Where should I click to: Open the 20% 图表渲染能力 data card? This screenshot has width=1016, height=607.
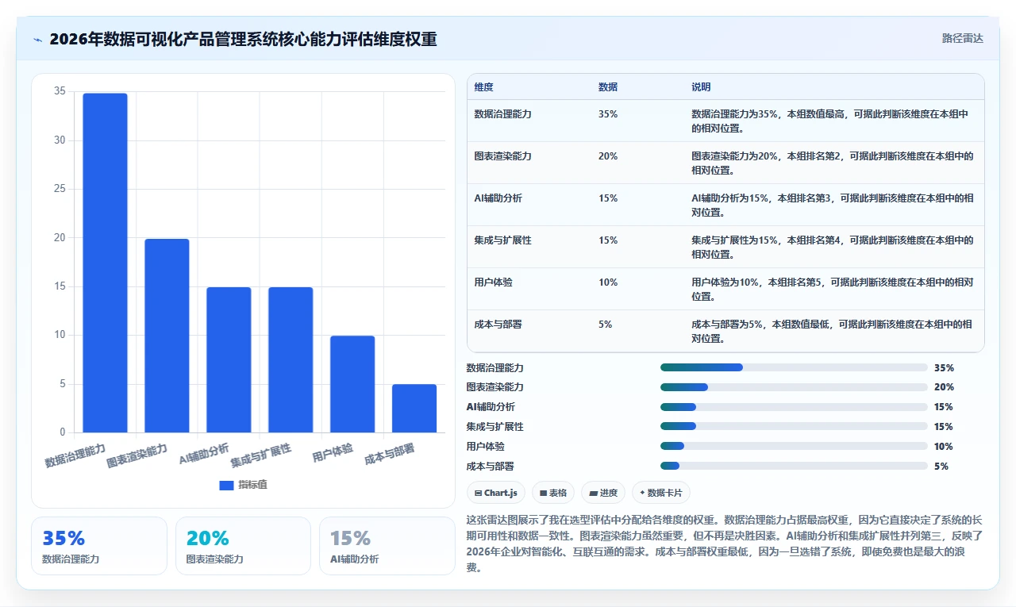pyautogui.click(x=243, y=546)
